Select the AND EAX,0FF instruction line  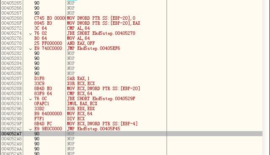[x=81, y=43]
